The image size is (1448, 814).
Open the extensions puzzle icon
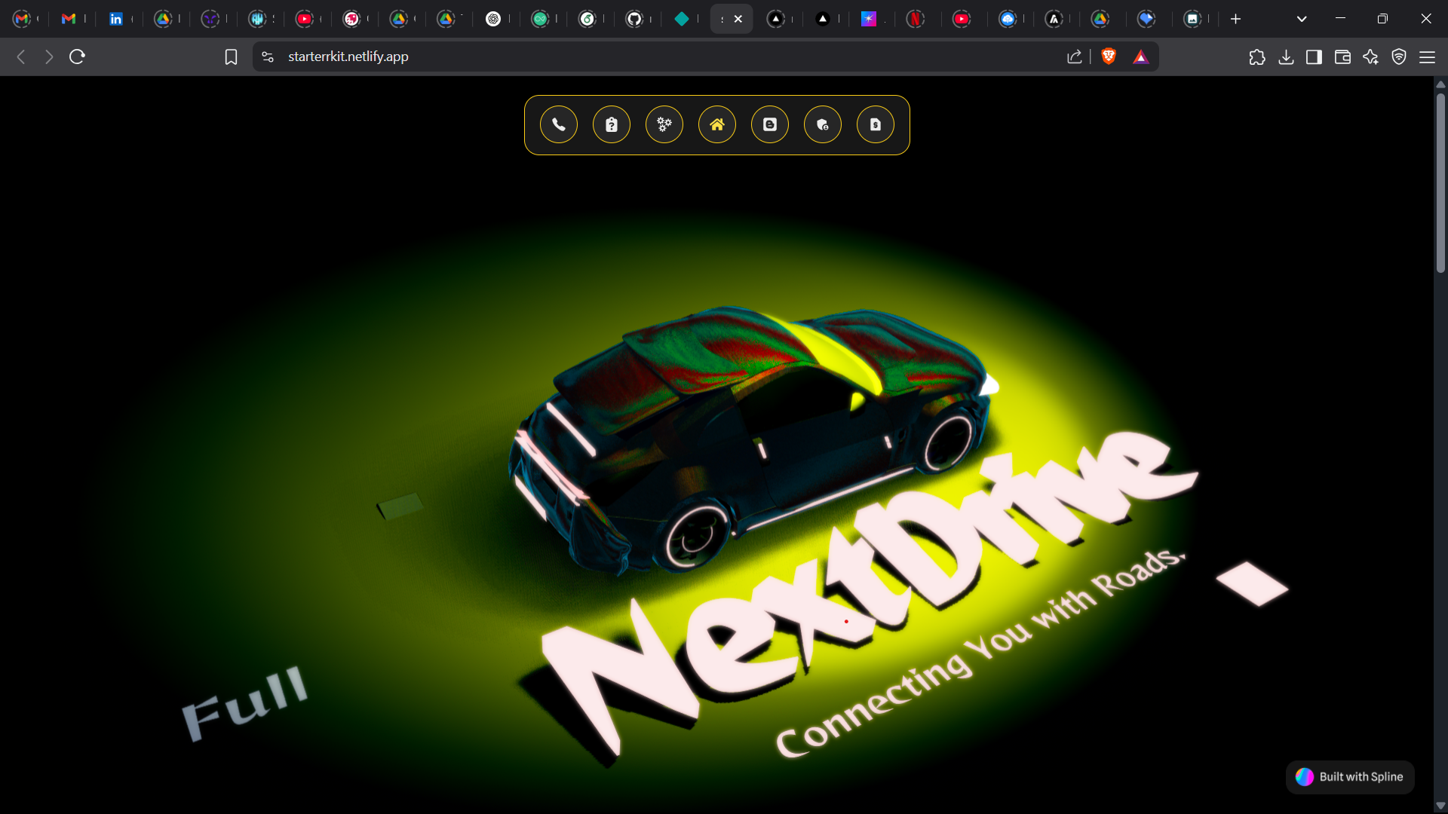click(1257, 57)
